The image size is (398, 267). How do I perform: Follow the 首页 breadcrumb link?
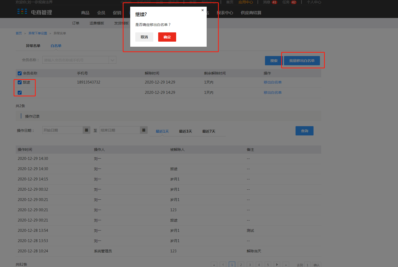coord(19,33)
